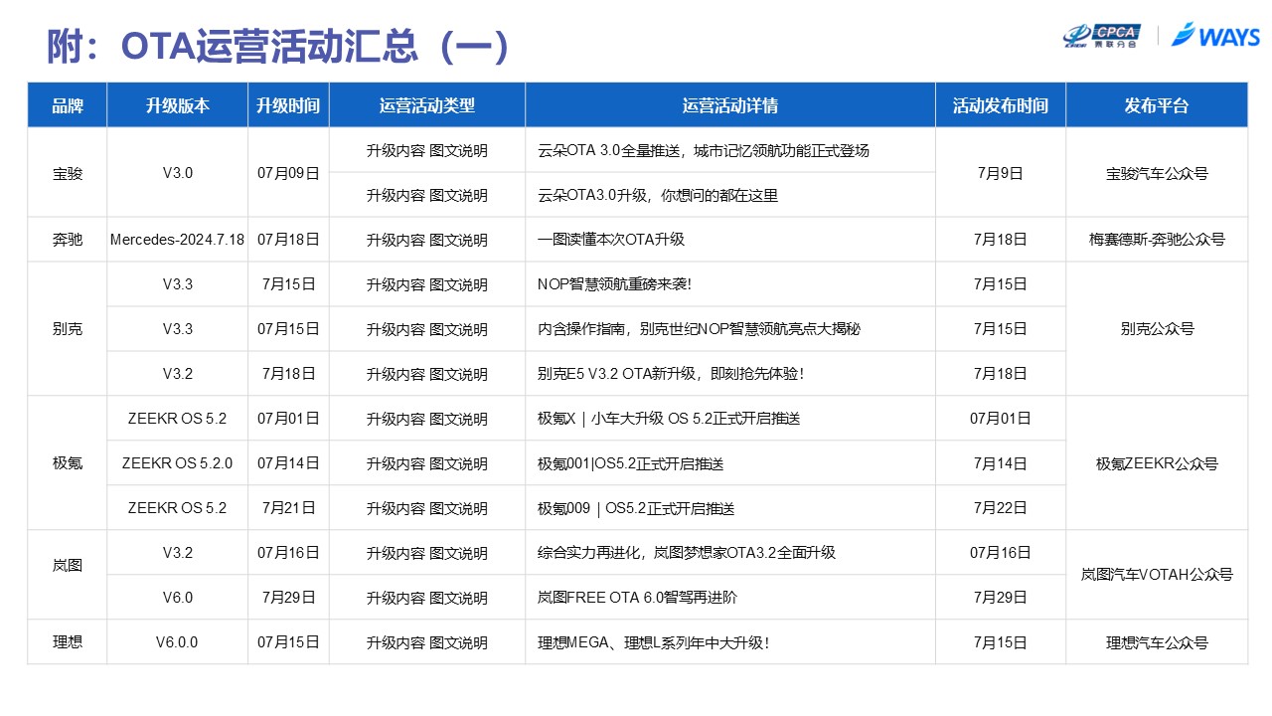Click the 'Mercedes-2024.7.18' version cell
The width and height of the screenshot is (1272, 716).
pyautogui.click(x=178, y=240)
